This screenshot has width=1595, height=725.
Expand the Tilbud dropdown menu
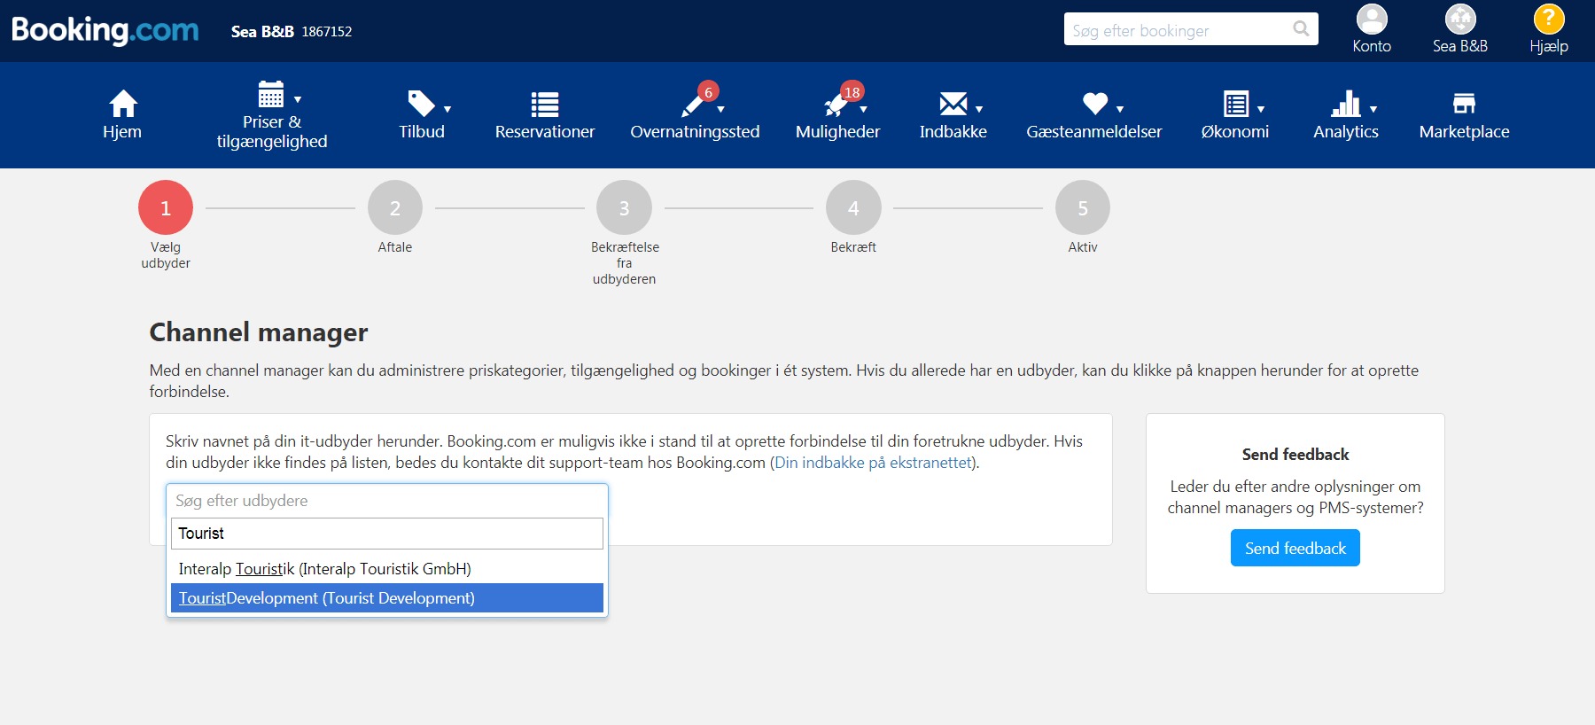click(x=422, y=115)
